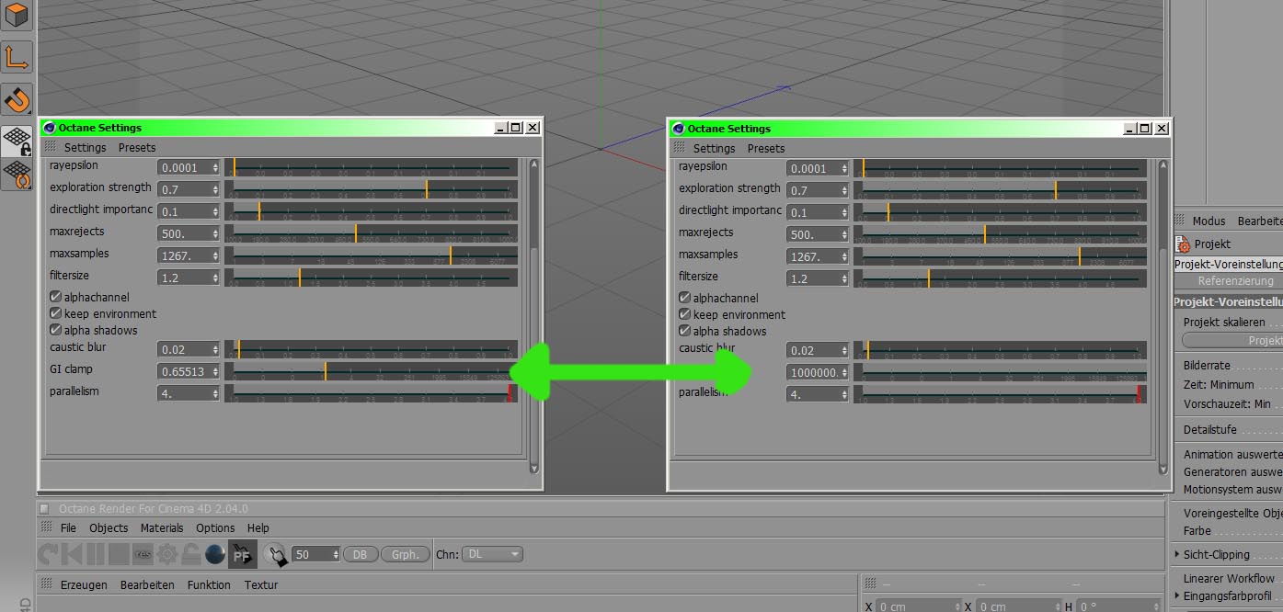Click the blue sphere icon
Viewport: 1283px width, 612px height.
215,554
